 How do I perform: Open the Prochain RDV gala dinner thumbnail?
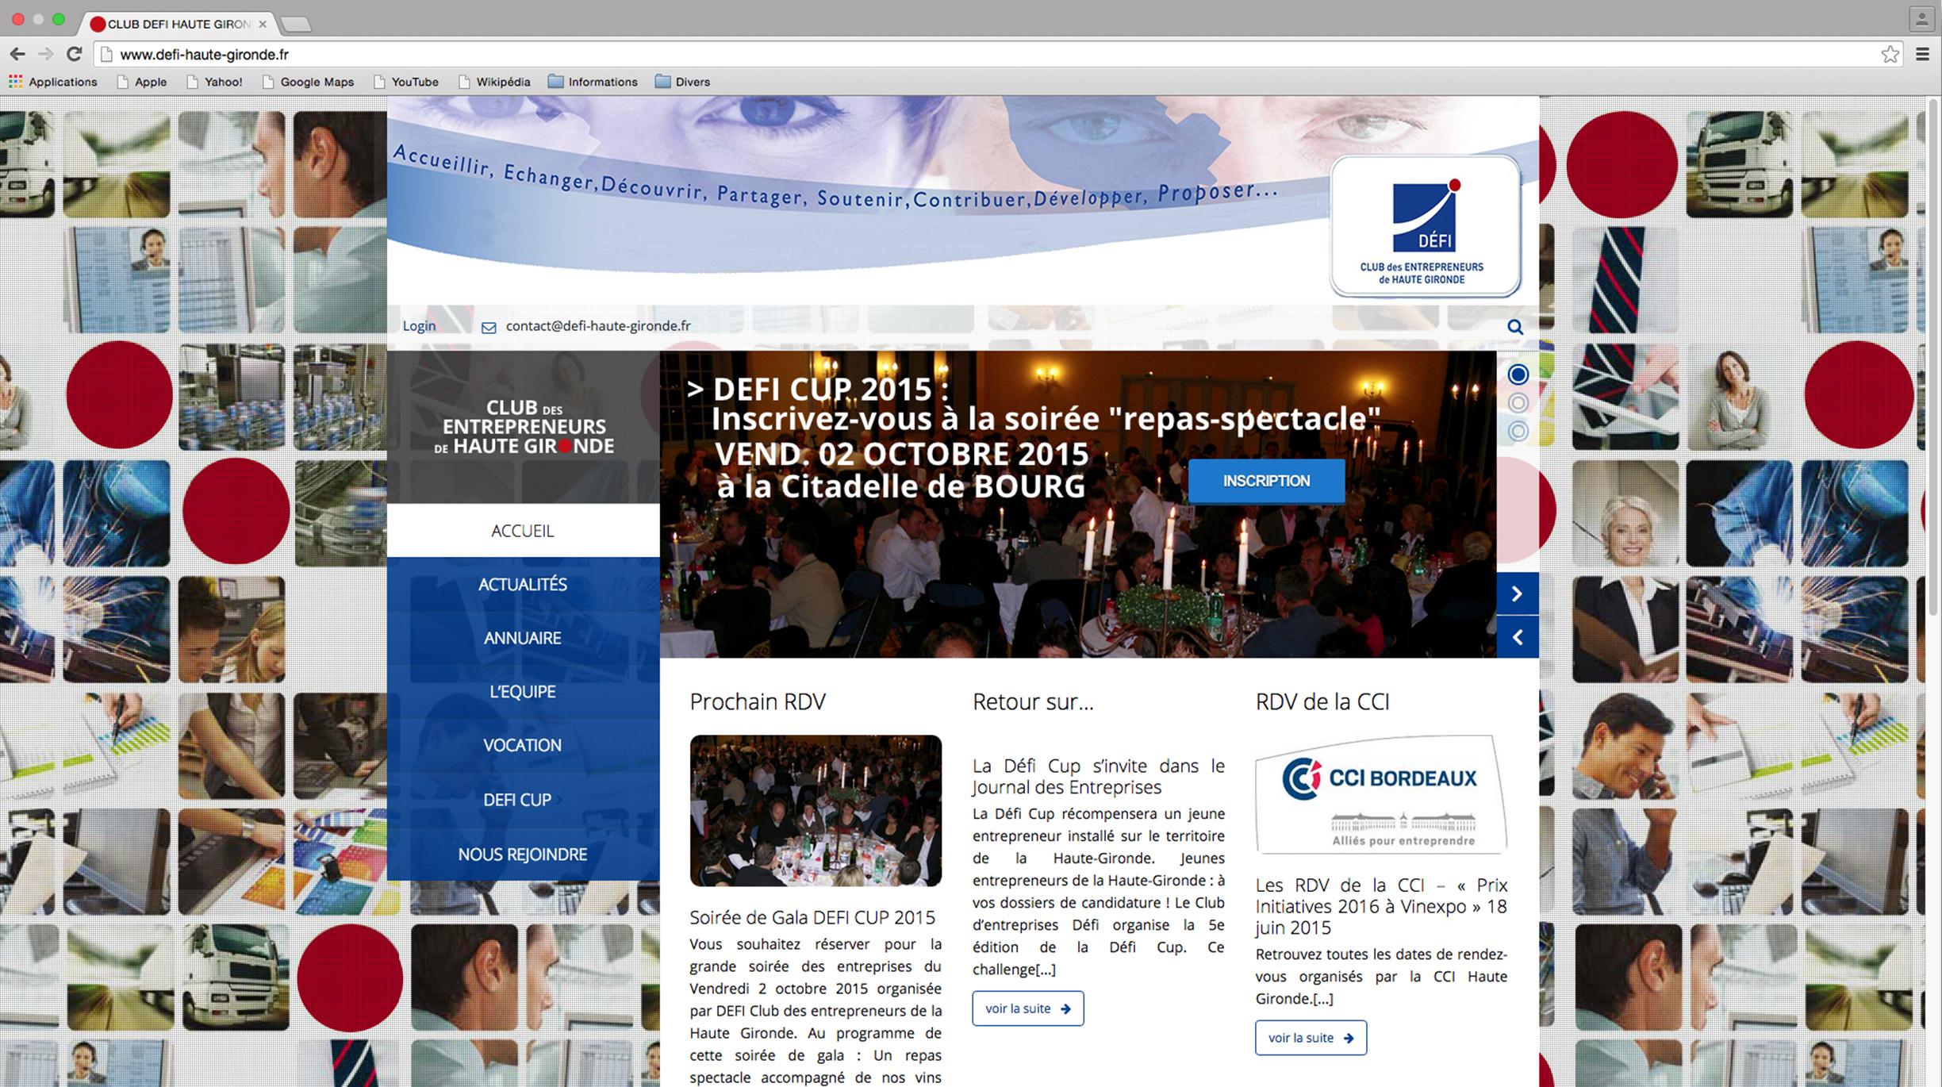click(x=815, y=810)
